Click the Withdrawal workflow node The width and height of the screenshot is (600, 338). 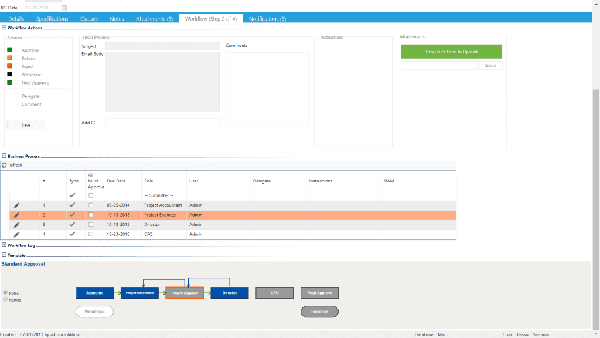tap(94, 312)
